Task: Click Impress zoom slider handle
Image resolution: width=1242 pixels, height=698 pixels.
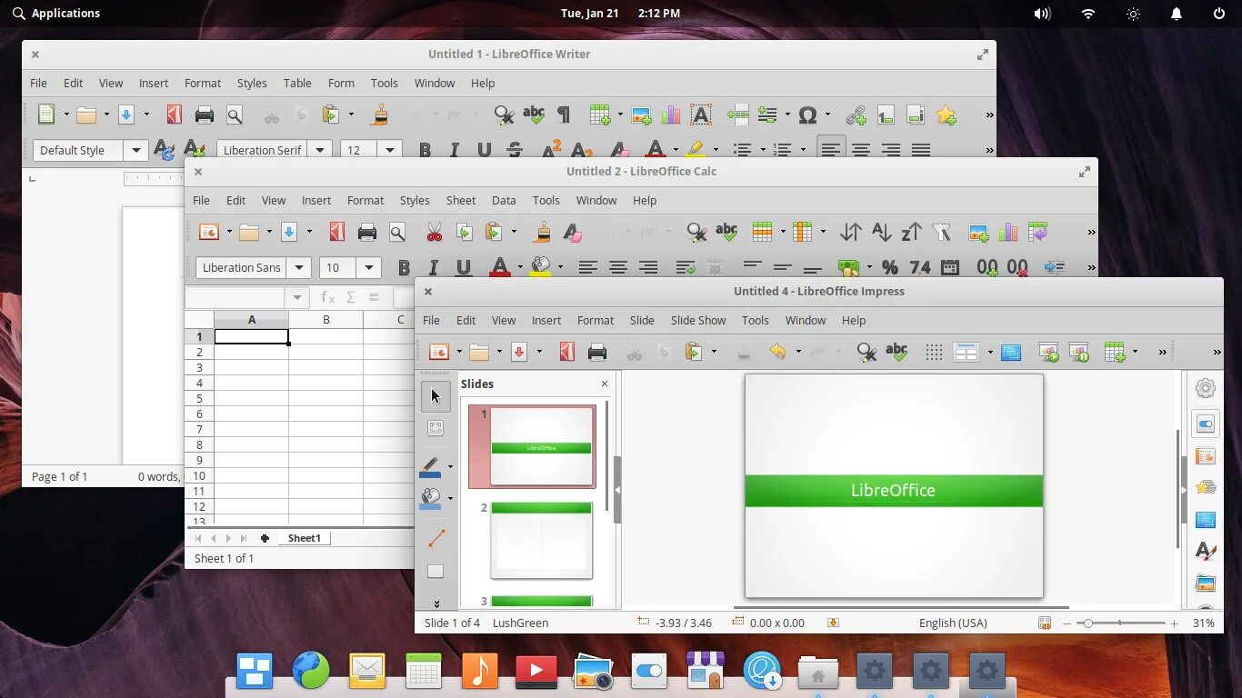Action: pyautogui.click(x=1088, y=623)
